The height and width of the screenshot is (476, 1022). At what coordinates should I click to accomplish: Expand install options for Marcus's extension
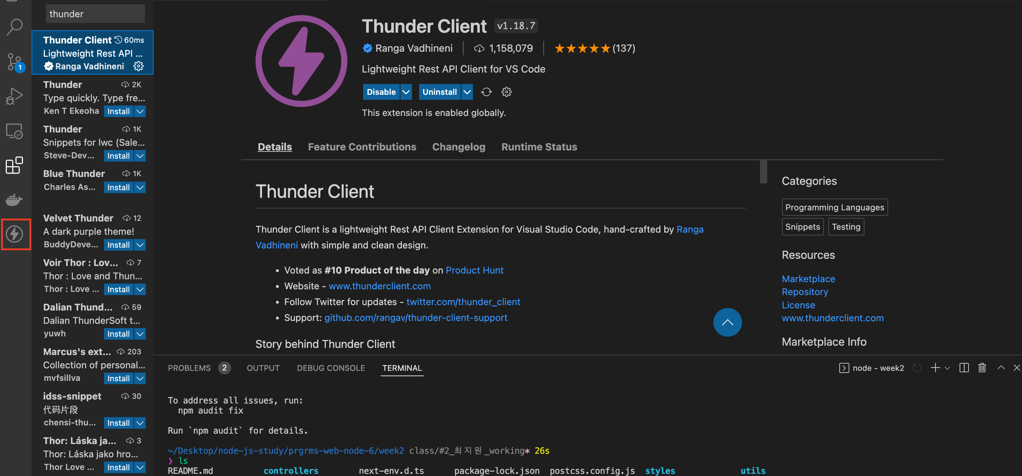(x=140, y=378)
